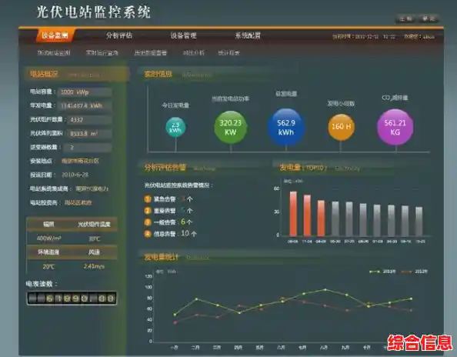This screenshot has height=357, width=457.
Task: Click the 2012 line point at 一月
Action: point(175,322)
